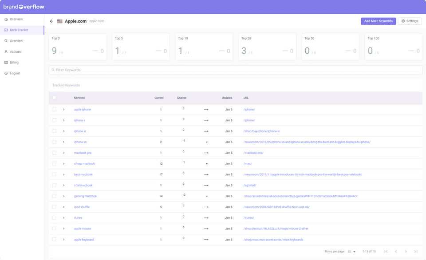The width and height of the screenshot is (426, 260).
Task: Click the Settings gear button
Action: [x=410, y=21]
